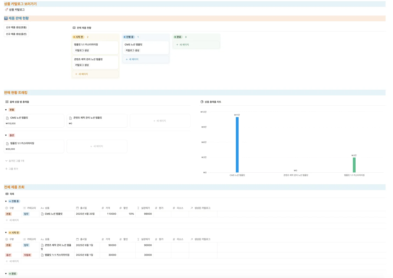Select the 상품 총매출 차트 view tab
Screen dimensions: 393x278
tap(211, 102)
